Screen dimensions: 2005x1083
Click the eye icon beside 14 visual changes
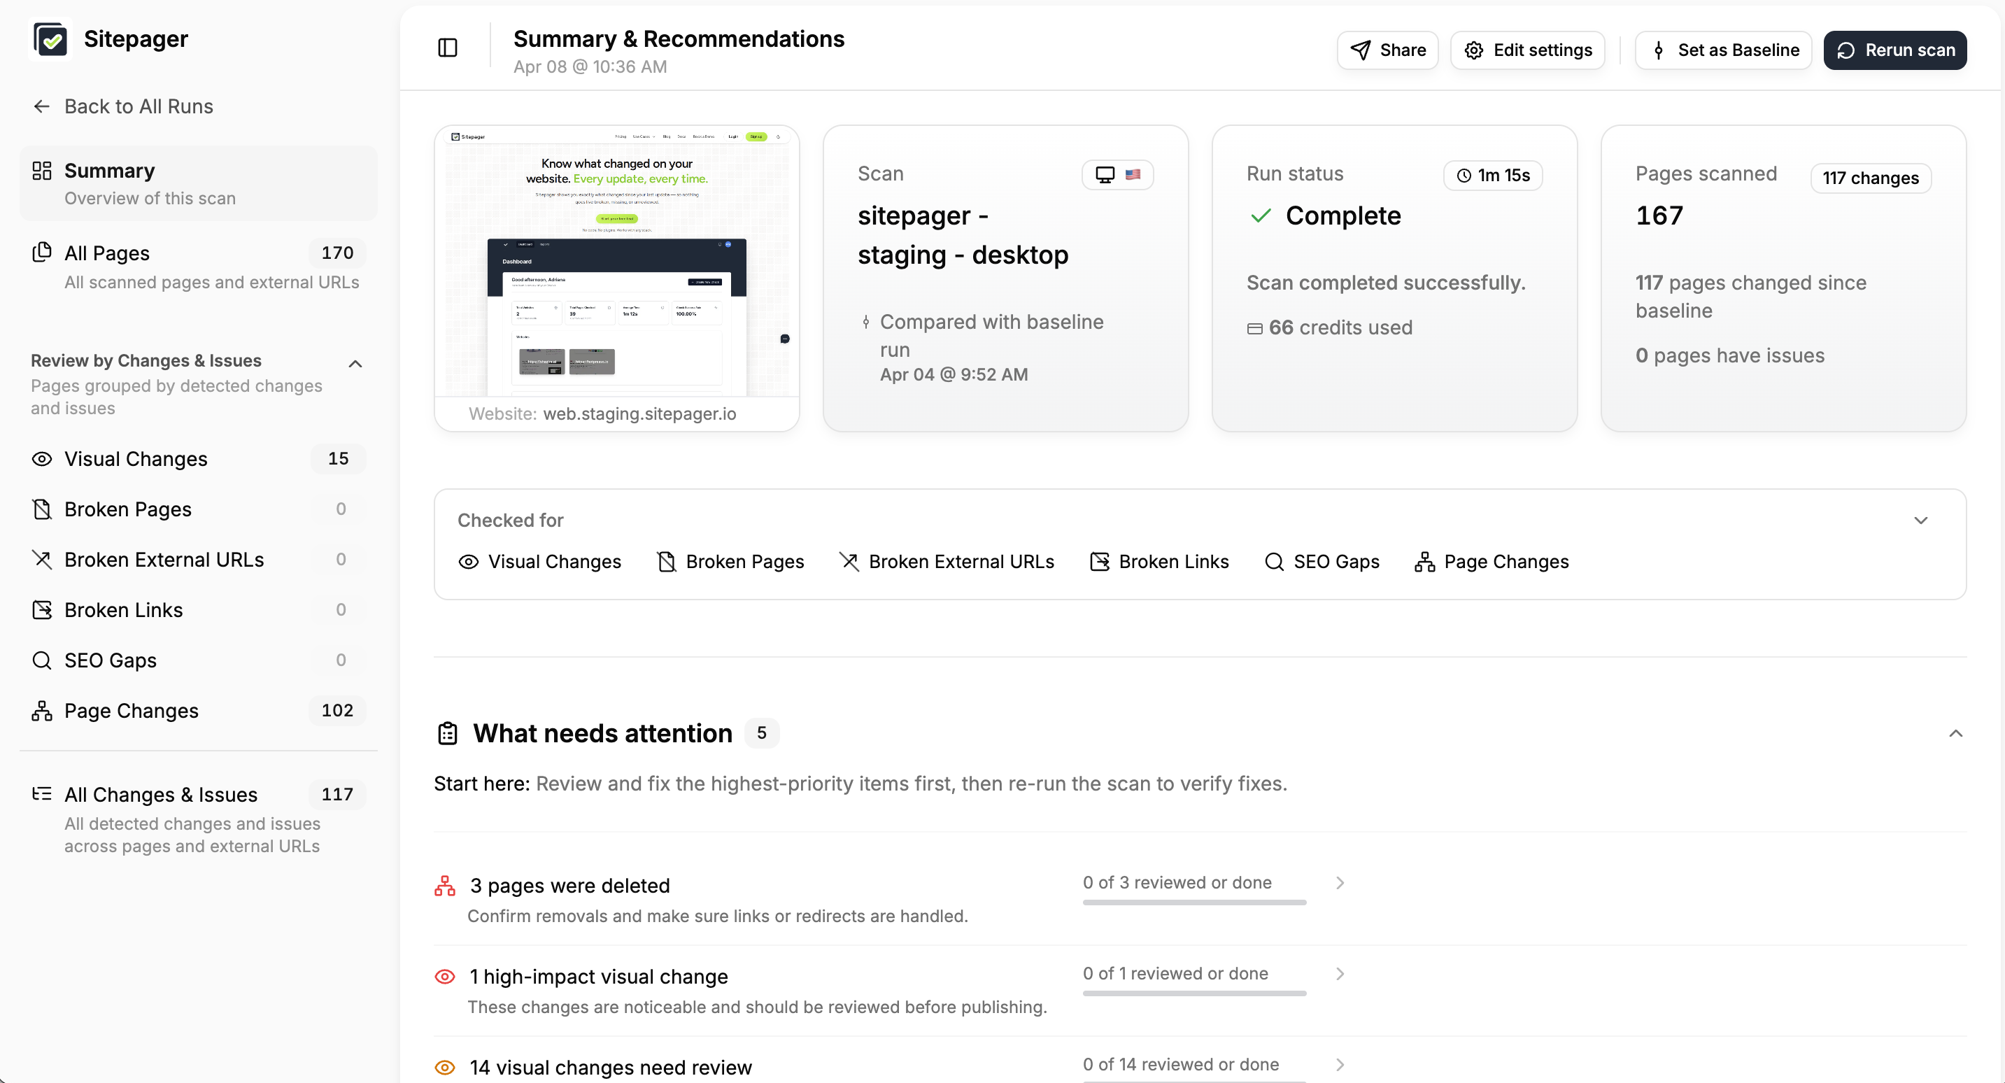[x=444, y=1068]
